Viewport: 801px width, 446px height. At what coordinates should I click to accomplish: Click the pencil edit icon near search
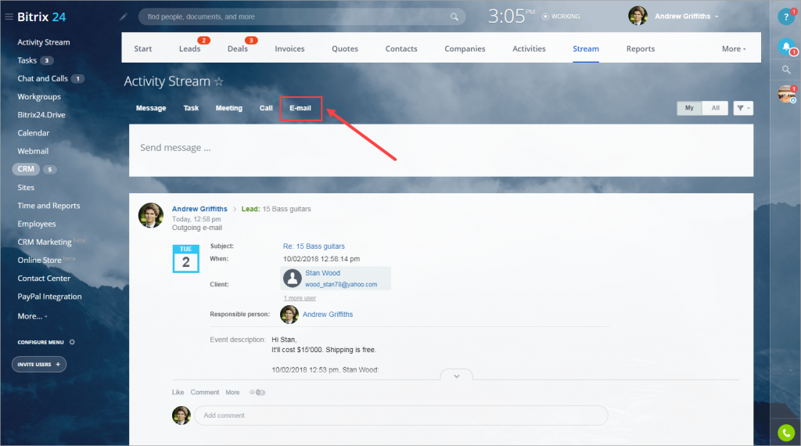point(123,17)
